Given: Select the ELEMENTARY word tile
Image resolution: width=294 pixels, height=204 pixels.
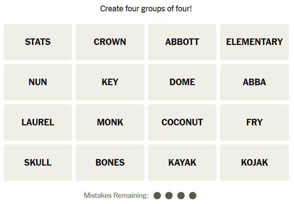Looking at the screenshot, I should point(255,42).
